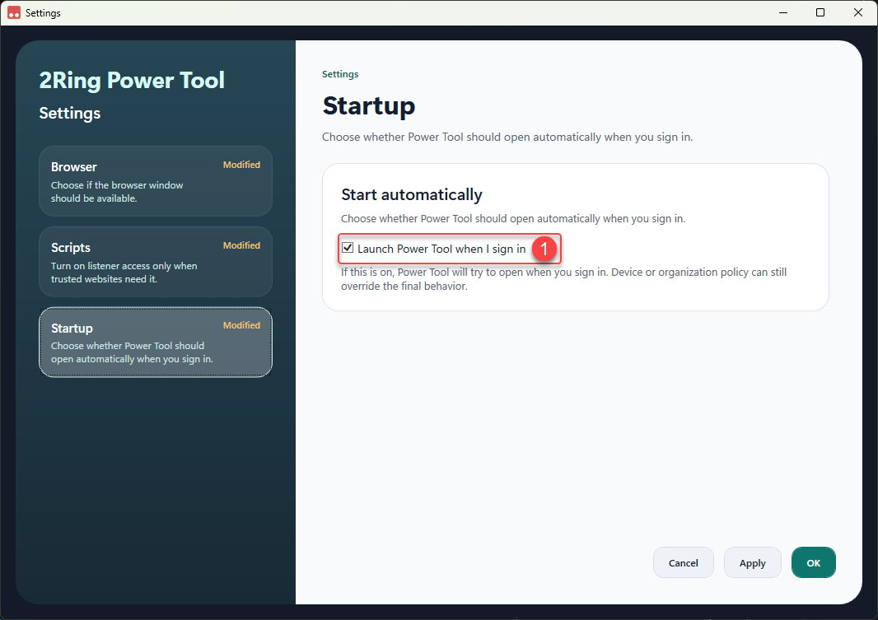Viewport: 878px width, 620px height.
Task: Click the Modified label on Scripts card
Action: click(241, 245)
